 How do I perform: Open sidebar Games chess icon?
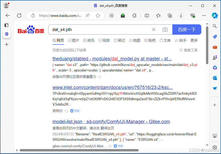215,57
